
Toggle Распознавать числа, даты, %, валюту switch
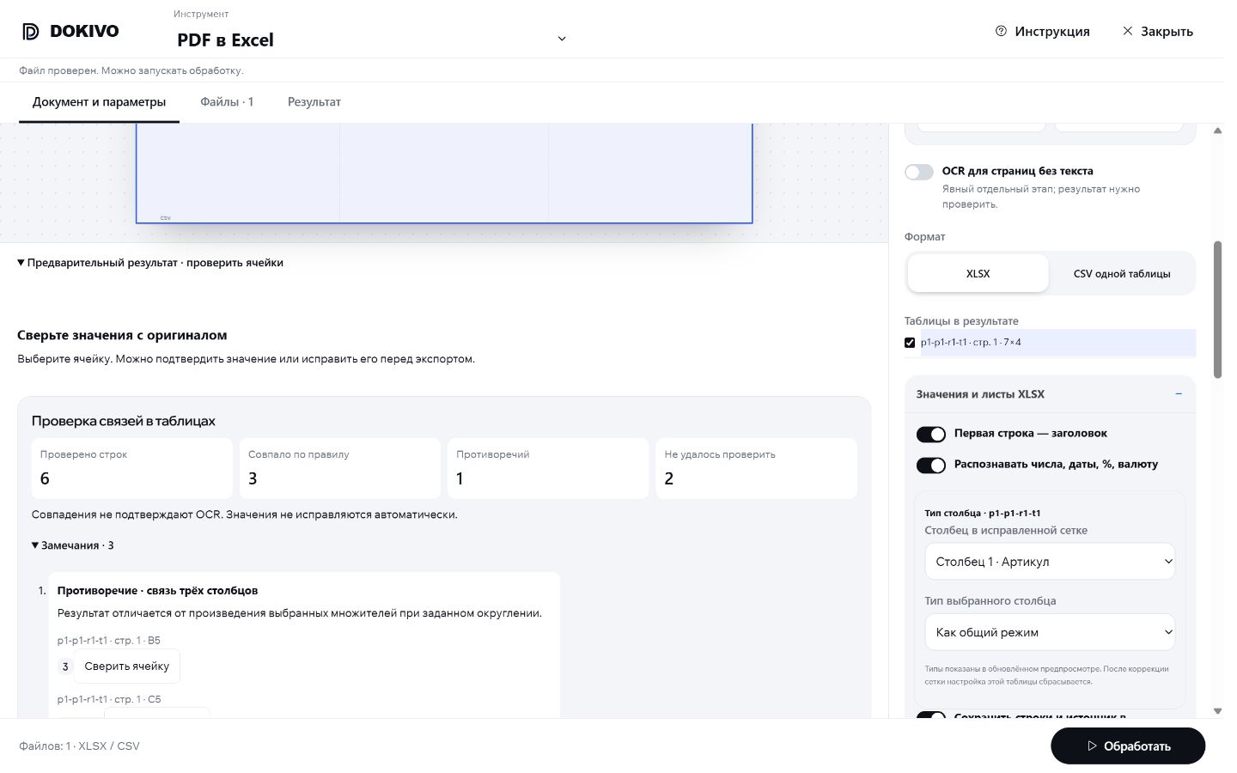931,466
